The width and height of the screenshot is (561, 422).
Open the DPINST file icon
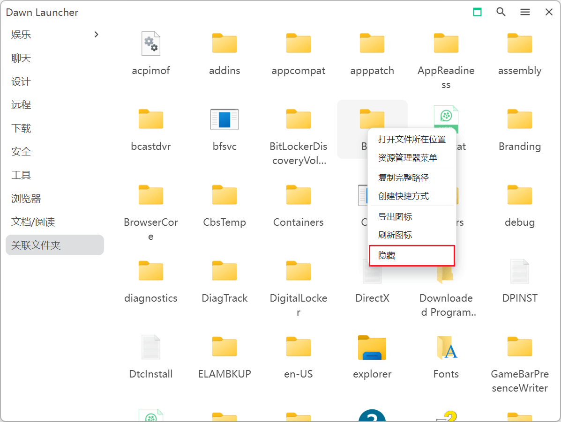[519, 271]
